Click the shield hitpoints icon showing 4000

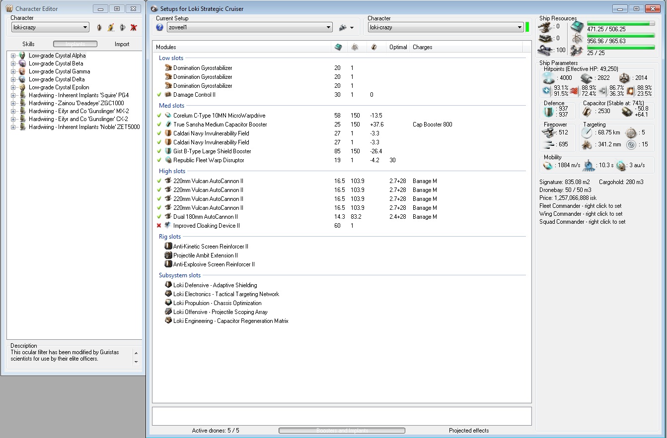click(x=549, y=78)
